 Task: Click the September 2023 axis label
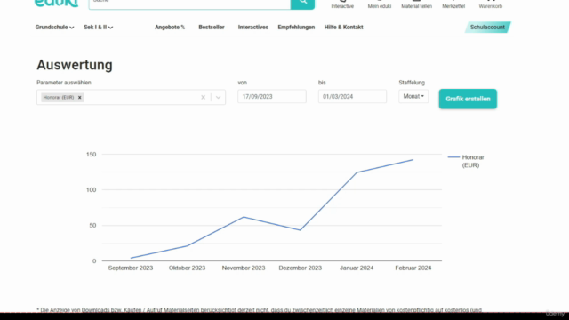[x=131, y=268]
